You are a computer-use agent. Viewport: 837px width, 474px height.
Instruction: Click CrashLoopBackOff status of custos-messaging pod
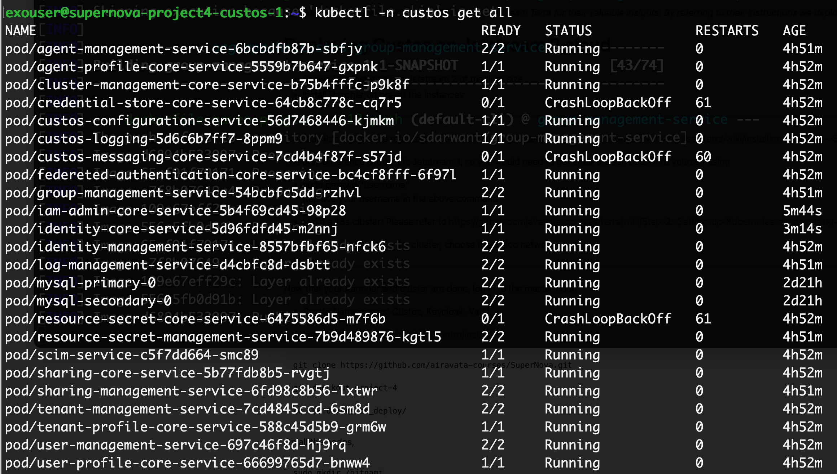tap(608, 157)
